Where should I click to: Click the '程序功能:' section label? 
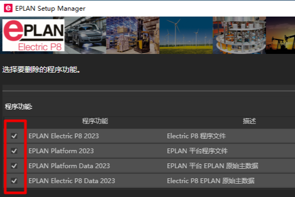[x=19, y=107]
